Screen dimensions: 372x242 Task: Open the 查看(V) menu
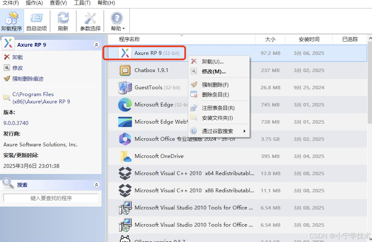pyautogui.click(x=58, y=3)
